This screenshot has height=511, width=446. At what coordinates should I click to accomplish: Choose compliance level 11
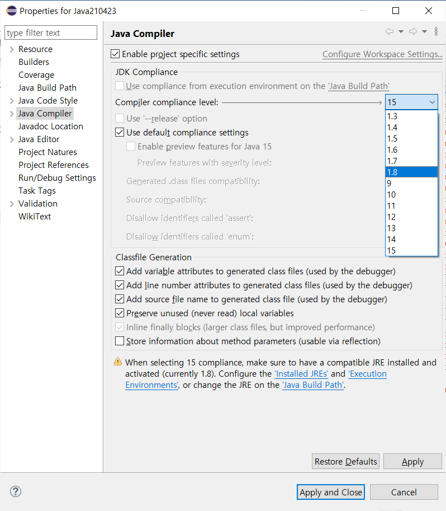tap(411, 205)
